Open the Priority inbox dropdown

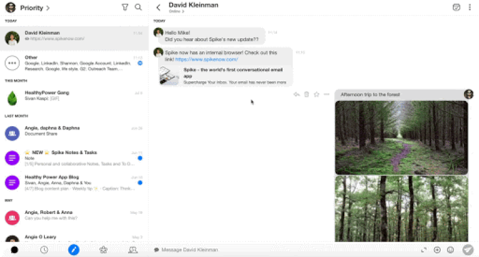35,8
